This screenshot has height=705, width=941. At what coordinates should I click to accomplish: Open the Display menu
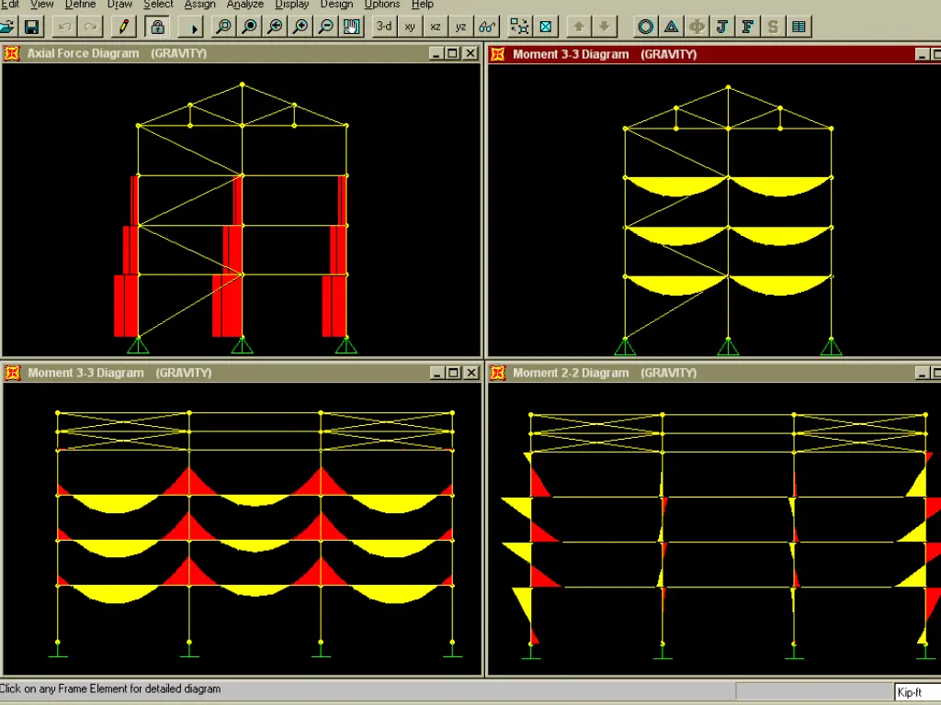click(292, 5)
